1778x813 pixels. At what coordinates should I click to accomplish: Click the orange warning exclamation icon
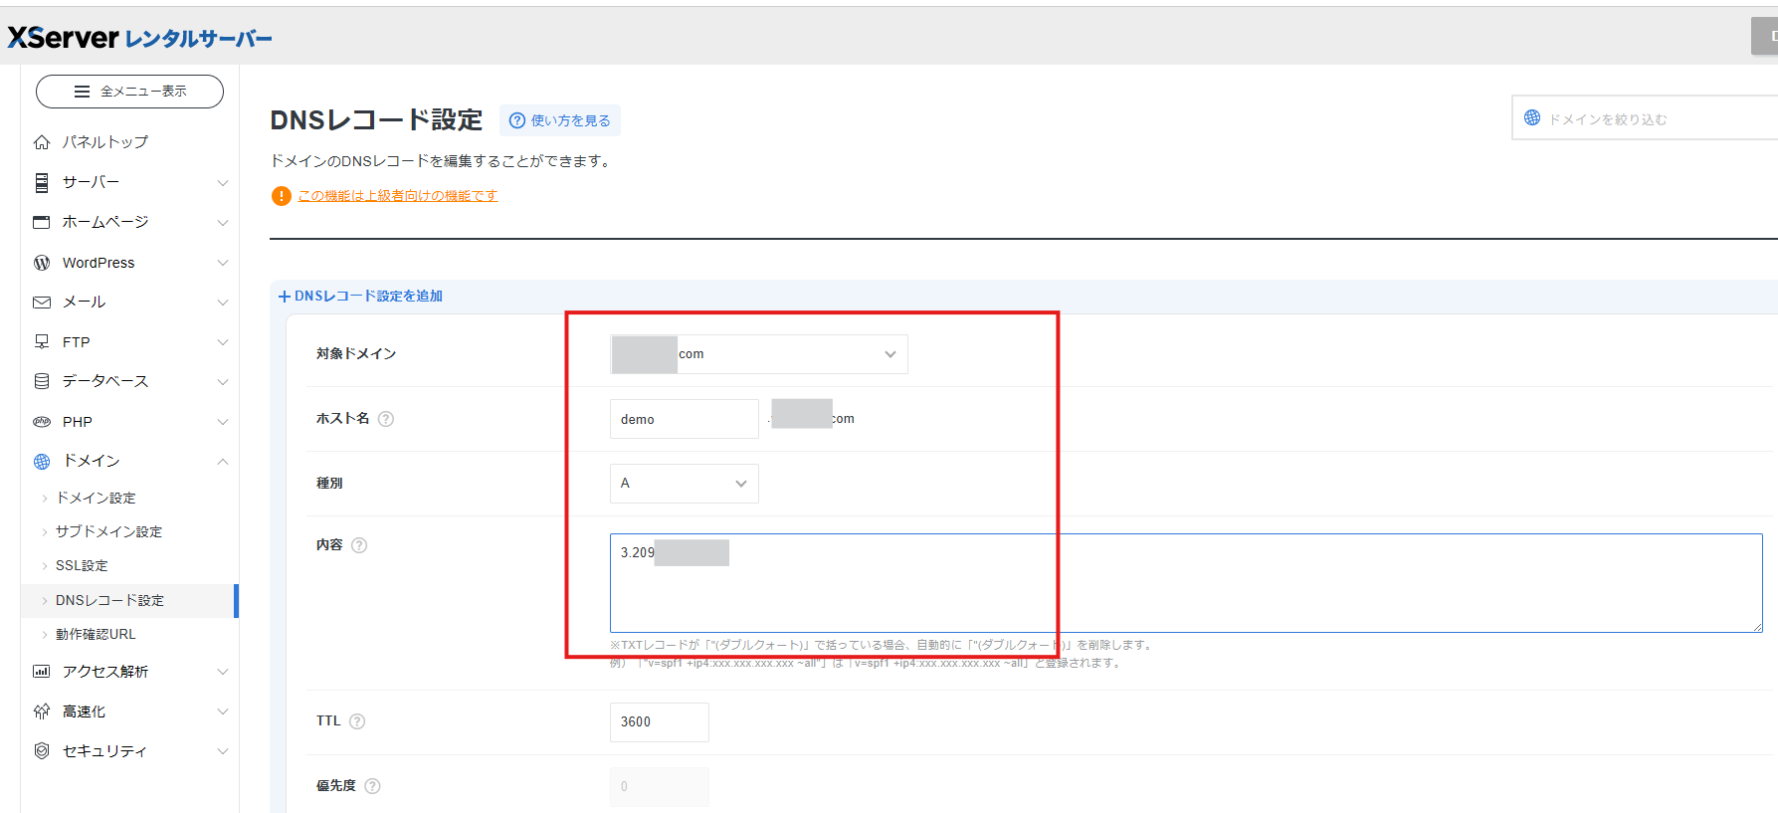pos(282,196)
